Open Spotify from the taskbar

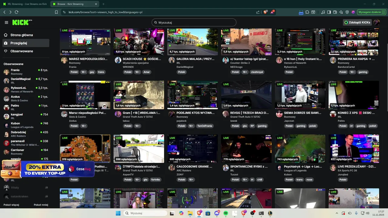tap(226, 213)
